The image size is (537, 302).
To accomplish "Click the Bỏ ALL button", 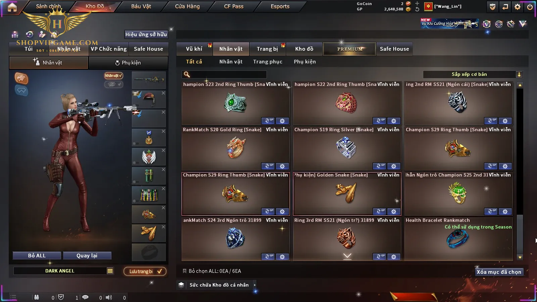I will 37,256.
